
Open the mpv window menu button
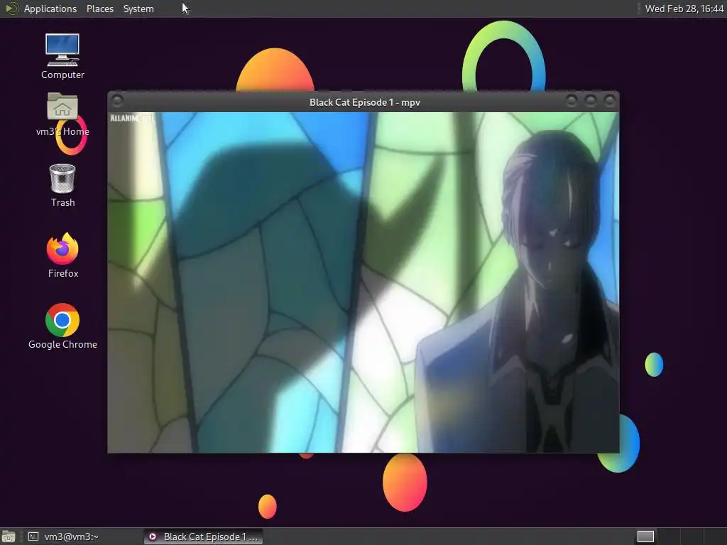(x=117, y=101)
